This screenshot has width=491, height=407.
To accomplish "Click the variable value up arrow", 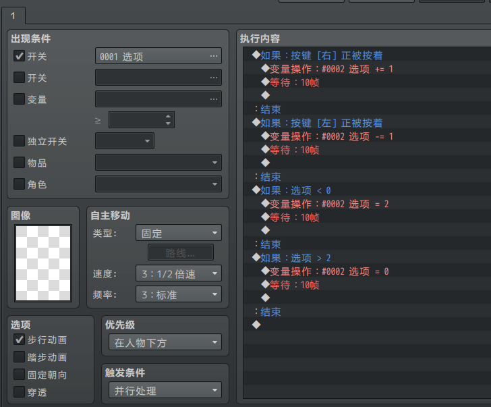I will tap(168, 116).
